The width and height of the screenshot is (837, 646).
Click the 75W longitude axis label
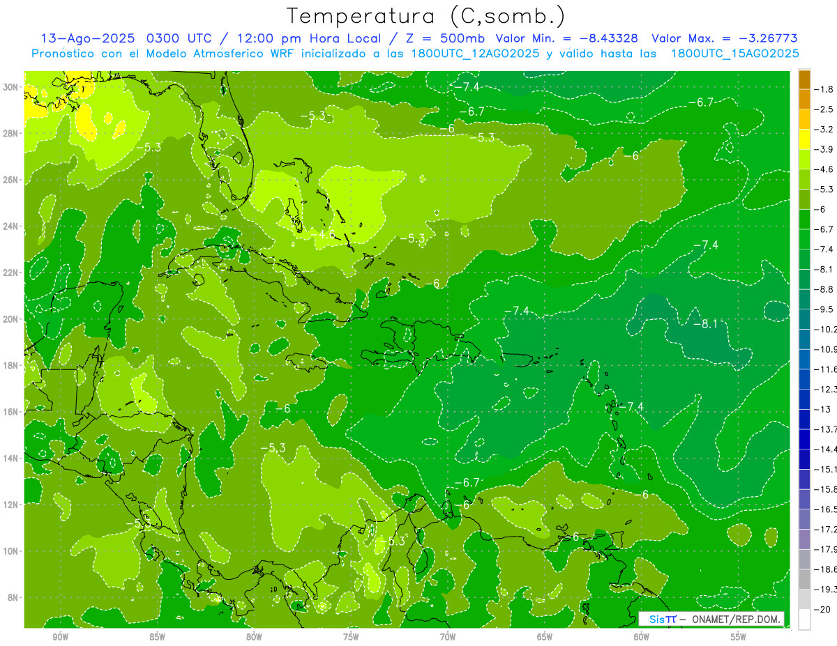pos(351,637)
